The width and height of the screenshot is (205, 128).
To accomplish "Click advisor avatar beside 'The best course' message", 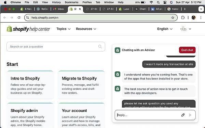I will 118,89.
